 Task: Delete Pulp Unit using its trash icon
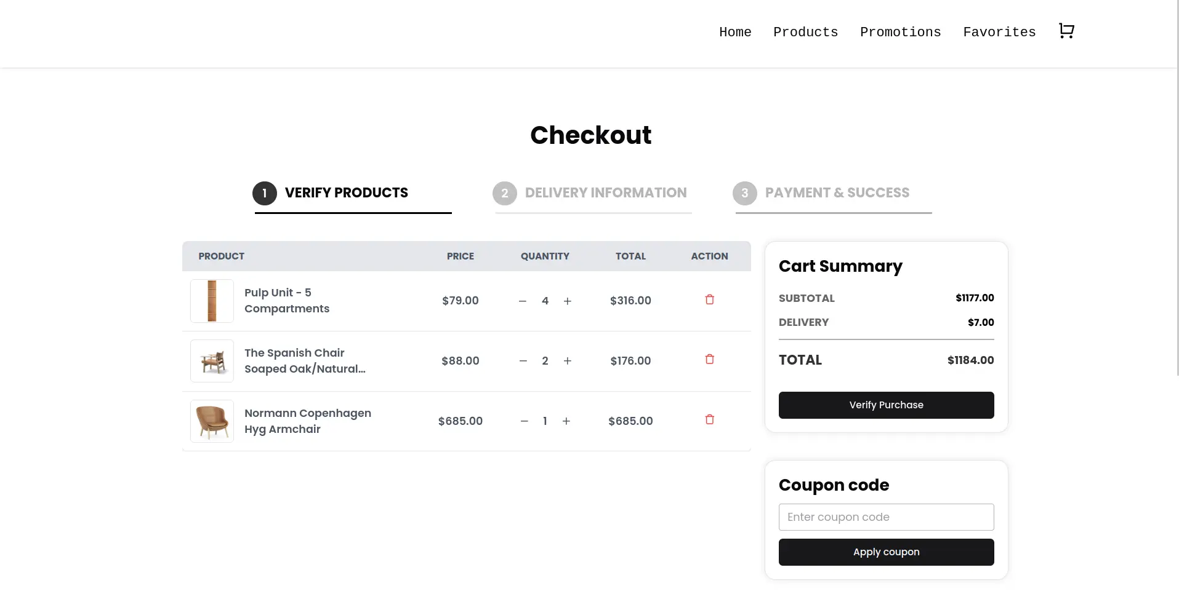pyautogui.click(x=709, y=300)
